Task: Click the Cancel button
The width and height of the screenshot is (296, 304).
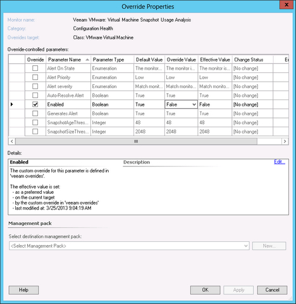Action: pyautogui.click(x=272, y=290)
